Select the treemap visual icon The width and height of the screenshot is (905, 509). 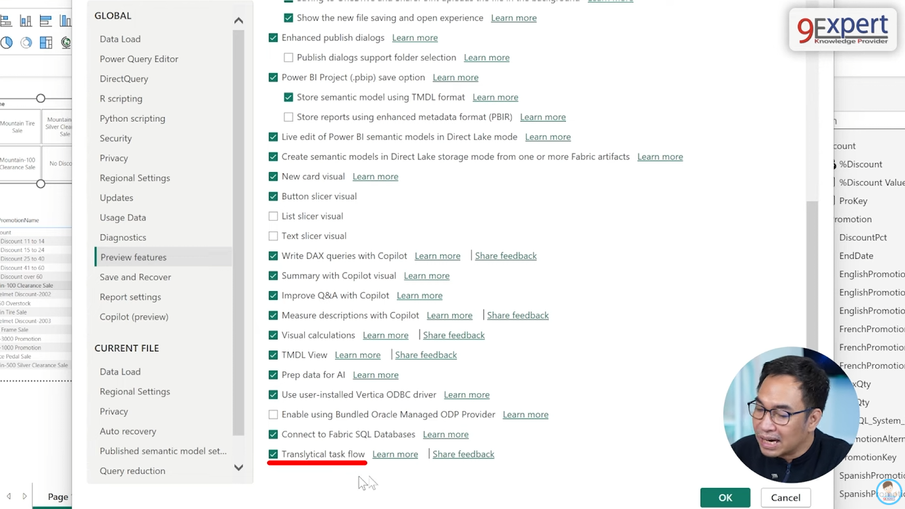pyautogui.click(x=45, y=42)
